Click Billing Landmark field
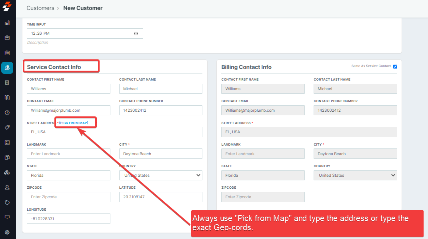The width and height of the screenshot is (428, 239). coord(263,154)
